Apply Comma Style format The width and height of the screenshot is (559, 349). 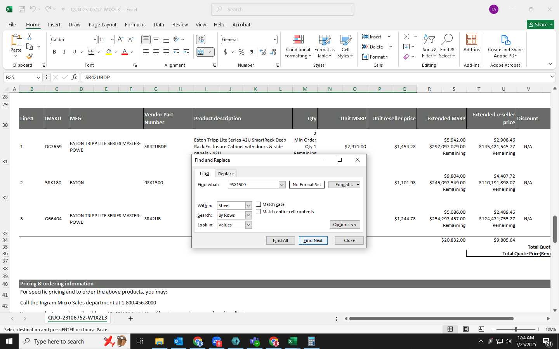point(252,52)
